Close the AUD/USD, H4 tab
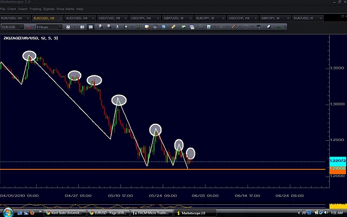The height and width of the screenshot is (217, 347). pyautogui.click(x=93, y=18)
